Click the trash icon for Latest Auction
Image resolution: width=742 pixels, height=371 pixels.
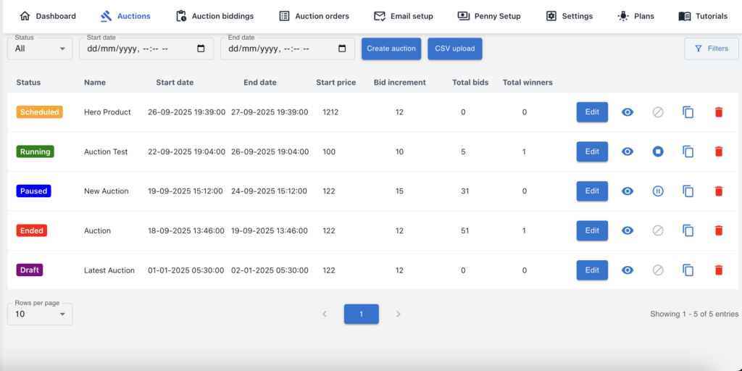pos(719,270)
